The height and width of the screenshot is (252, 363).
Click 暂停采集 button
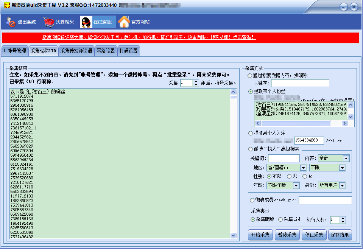pos(287,235)
